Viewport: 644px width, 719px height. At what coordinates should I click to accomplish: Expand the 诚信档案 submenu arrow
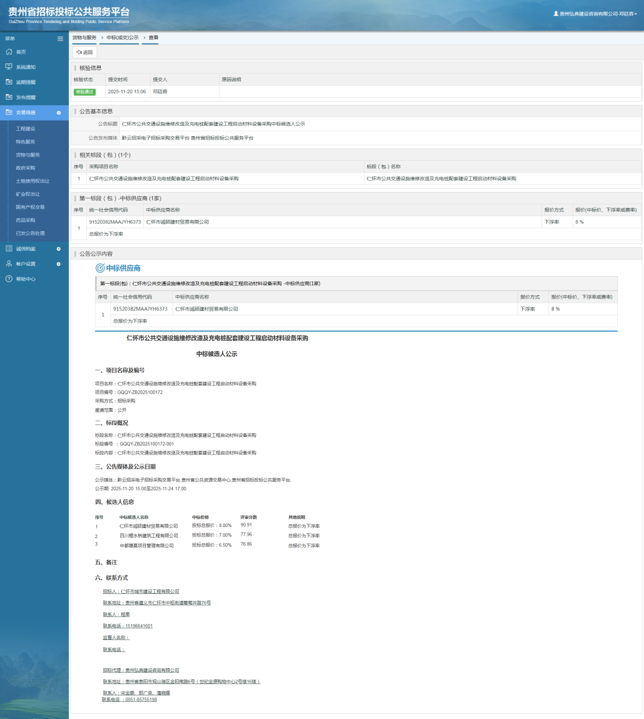pyautogui.click(x=58, y=249)
